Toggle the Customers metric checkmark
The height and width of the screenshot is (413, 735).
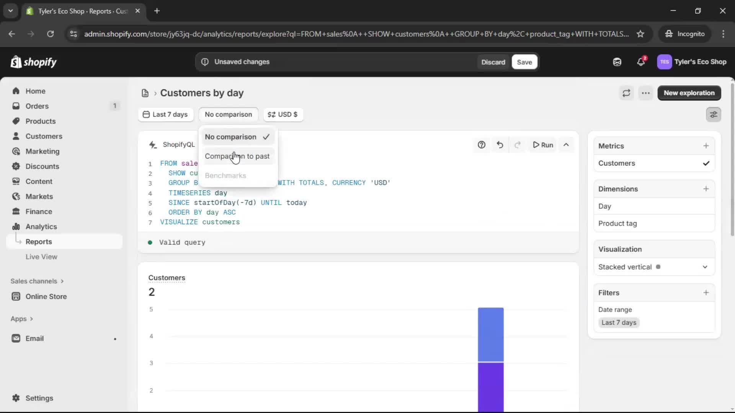[x=706, y=163]
